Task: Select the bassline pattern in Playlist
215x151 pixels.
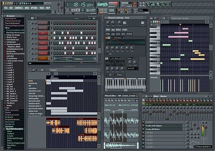Action: (x=33, y=88)
